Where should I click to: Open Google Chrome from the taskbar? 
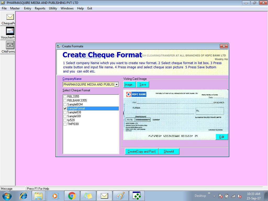[x=72, y=196]
